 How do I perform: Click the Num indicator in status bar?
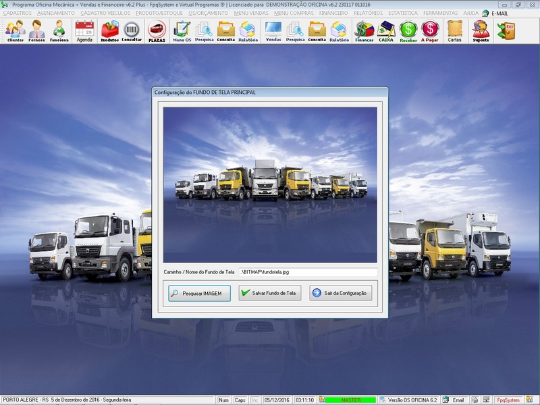223,400
